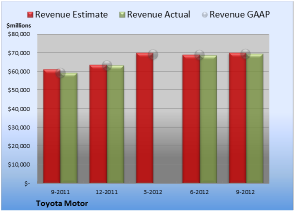Click the Revenue GAAP legend circle marker
Screen dimensions: 294x211
click(x=204, y=15)
